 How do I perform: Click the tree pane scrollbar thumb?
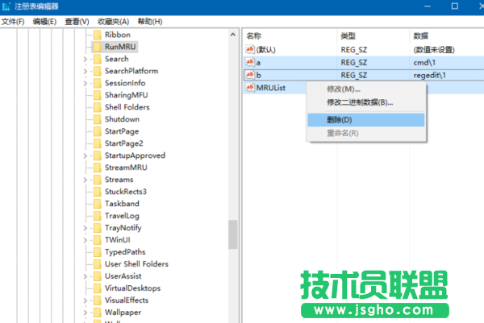pos(233,234)
